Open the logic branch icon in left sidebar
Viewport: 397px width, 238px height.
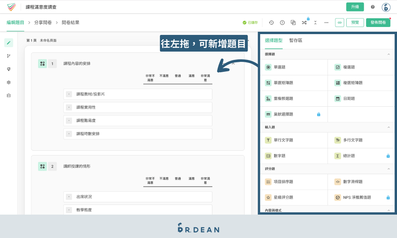[8, 56]
